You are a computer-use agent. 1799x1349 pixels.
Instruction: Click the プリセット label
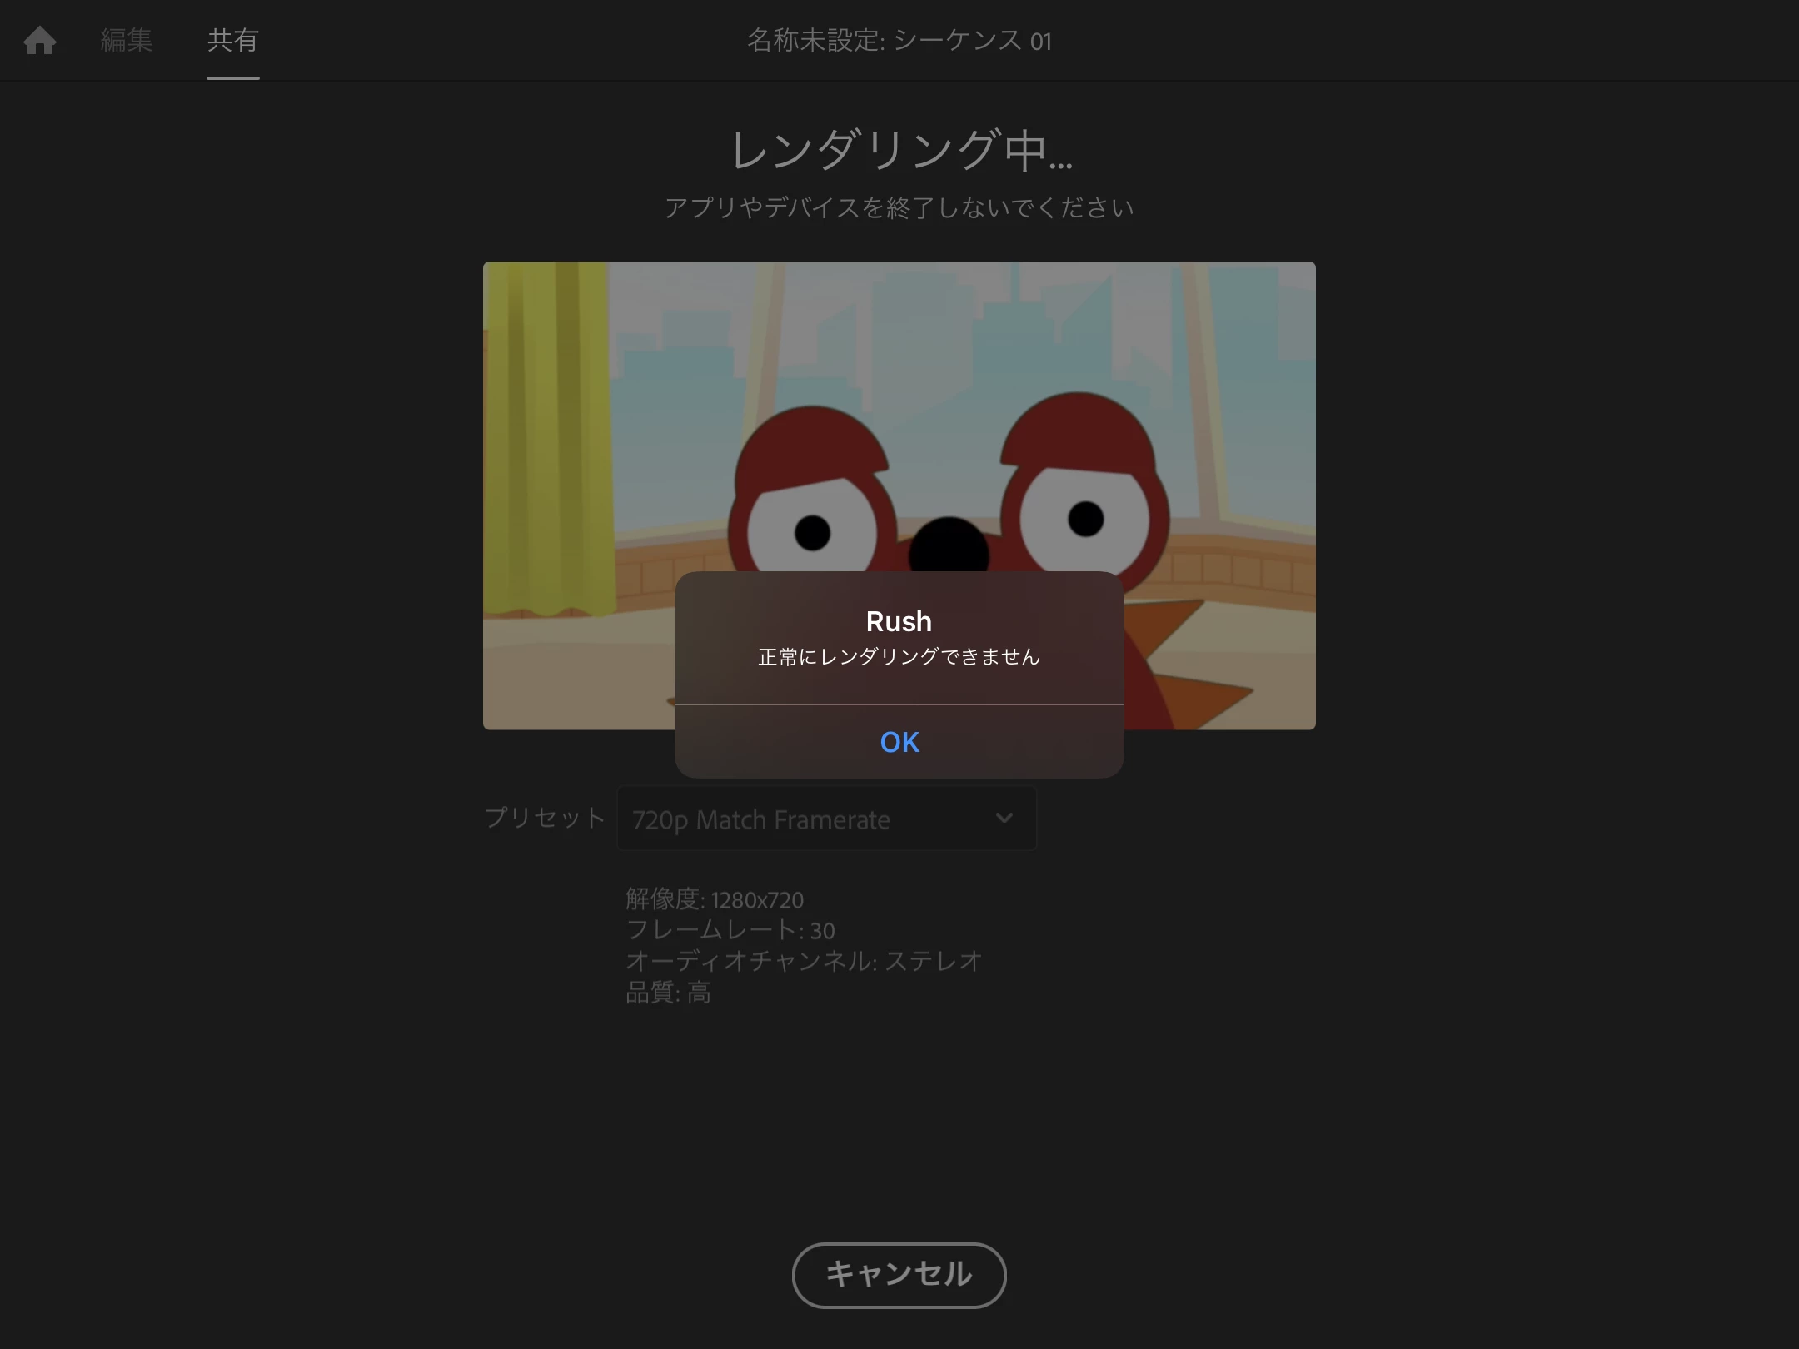545,818
